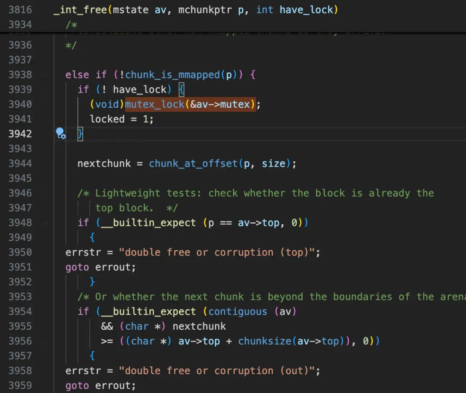Click the "&& (char *) nextchunk" expression
The width and height of the screenshot is (466, 393).
164,327
